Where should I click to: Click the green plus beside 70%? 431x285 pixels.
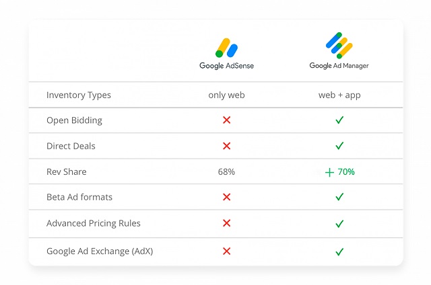pyautogui.click(x=329, y=172)
